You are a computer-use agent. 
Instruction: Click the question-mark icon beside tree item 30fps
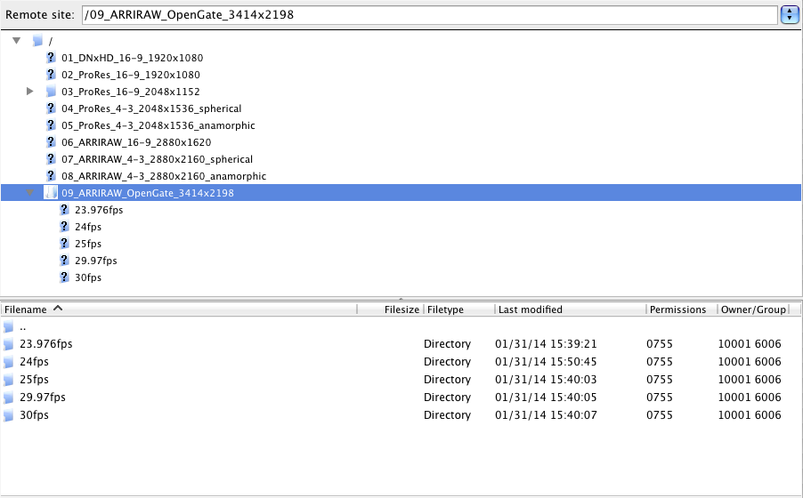pyautogui.click(x=63, y=277)
